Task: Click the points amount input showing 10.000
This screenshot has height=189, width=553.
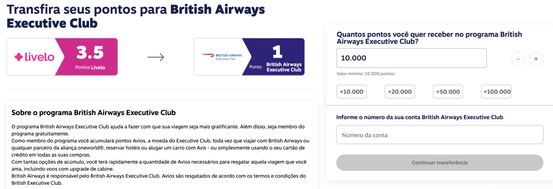Action: [411, 58]
